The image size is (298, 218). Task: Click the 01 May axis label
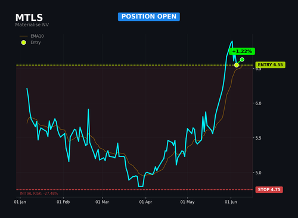pyautogui.click(x=187, y=202)
